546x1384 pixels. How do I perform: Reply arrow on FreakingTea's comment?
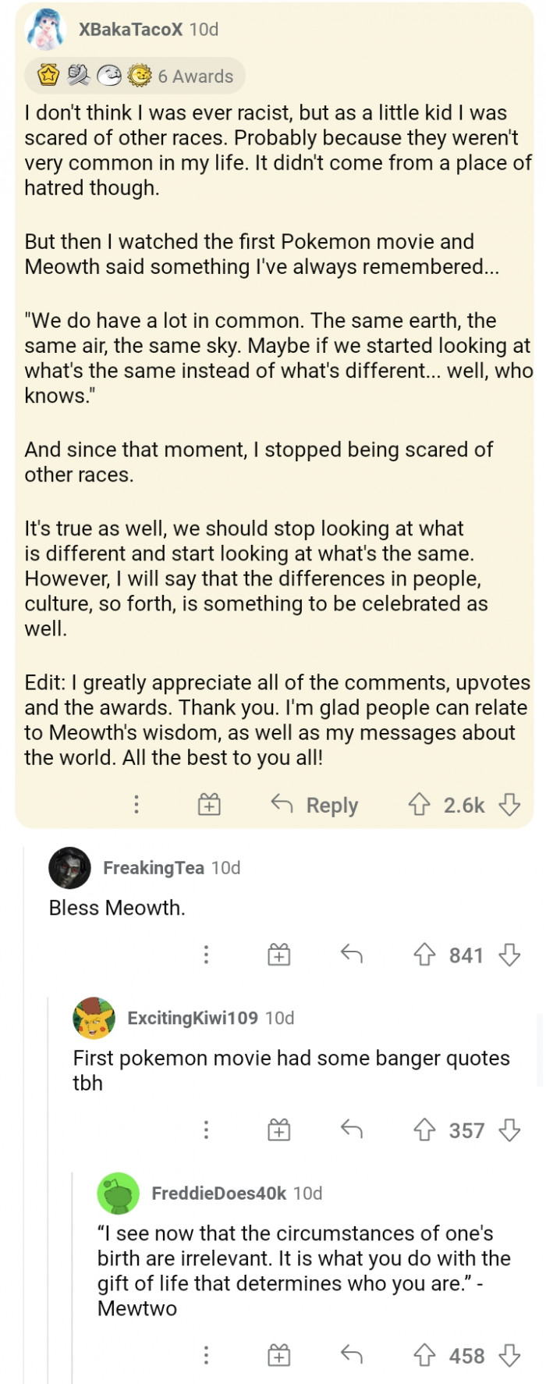tap(352, 955)
